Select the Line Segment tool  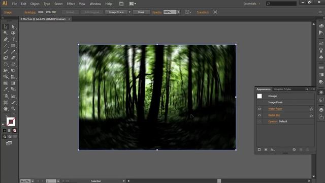coord(6,45)
